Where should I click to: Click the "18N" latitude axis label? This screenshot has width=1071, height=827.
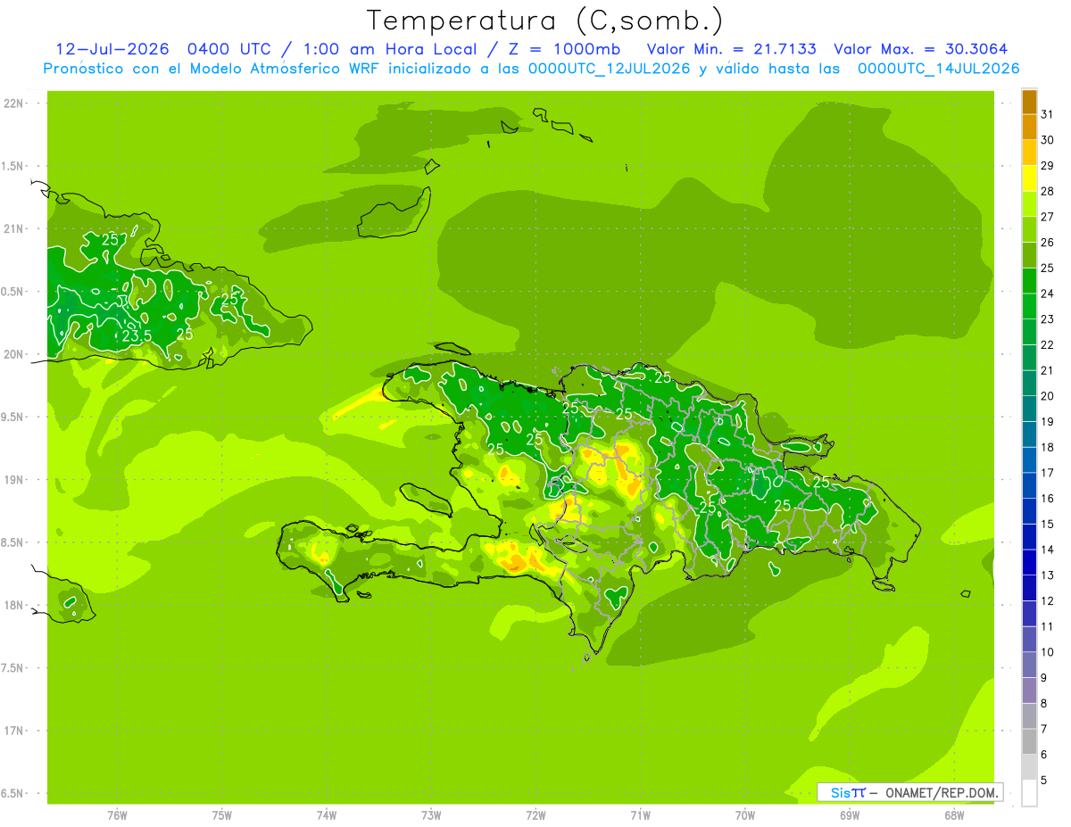14,605
